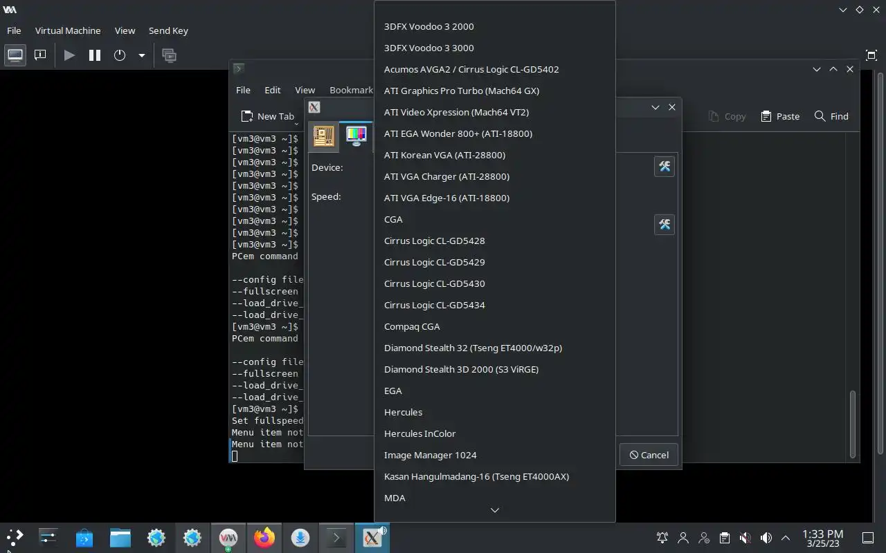886x553 pixels.
Task: Select Cirrus Logic CL-GD5434
Action: pyautogui.click(x=495, y=305)
